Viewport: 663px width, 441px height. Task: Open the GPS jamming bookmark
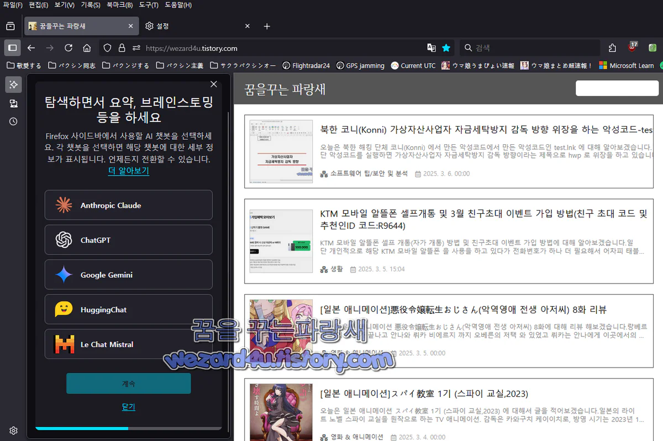pyautogui.click(x=365, y=65)
